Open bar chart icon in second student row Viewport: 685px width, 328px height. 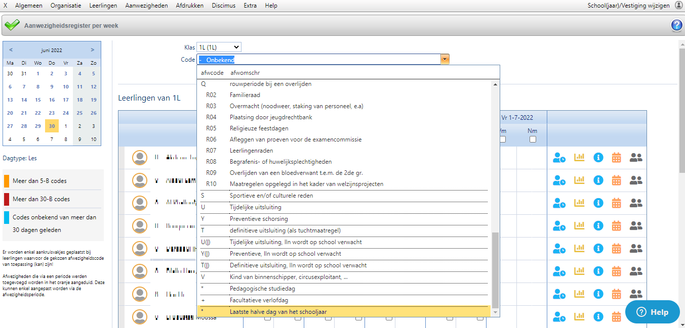coord(579,180)
